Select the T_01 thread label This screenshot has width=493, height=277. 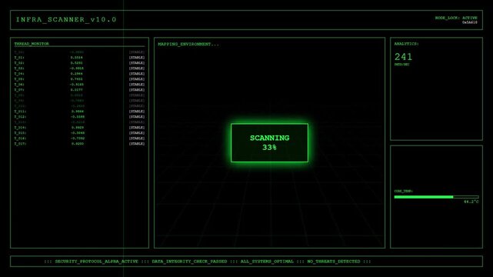tap(19, 58)
